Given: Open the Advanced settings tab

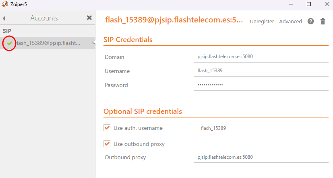Looking at the screenshot, I should (290, 22).
